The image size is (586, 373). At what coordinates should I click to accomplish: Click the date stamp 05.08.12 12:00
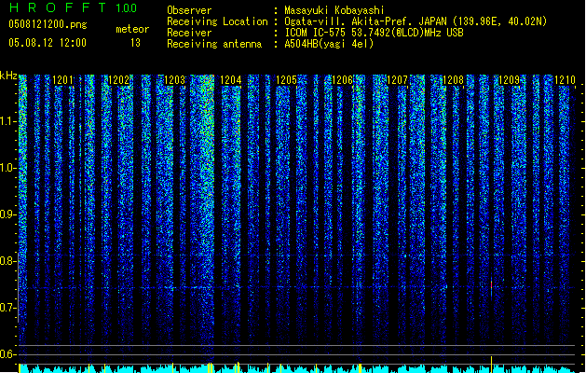tap(48, 43)
